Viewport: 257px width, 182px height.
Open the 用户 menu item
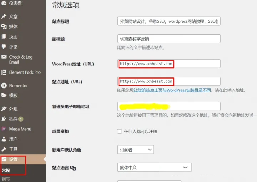tap(13, 139)
